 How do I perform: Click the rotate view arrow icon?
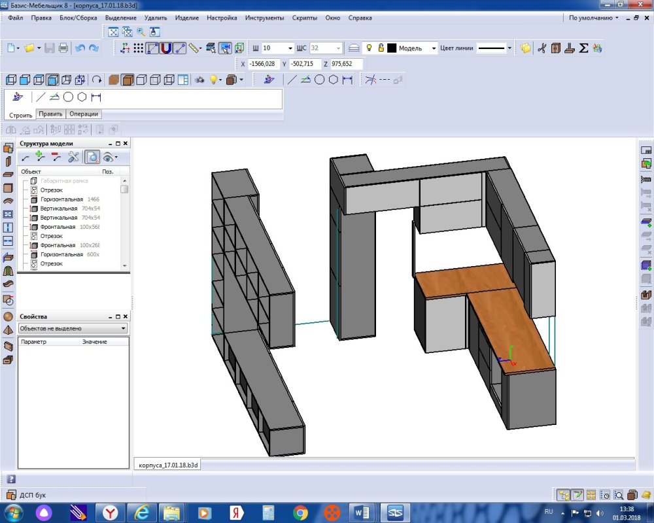pos(97,80)
